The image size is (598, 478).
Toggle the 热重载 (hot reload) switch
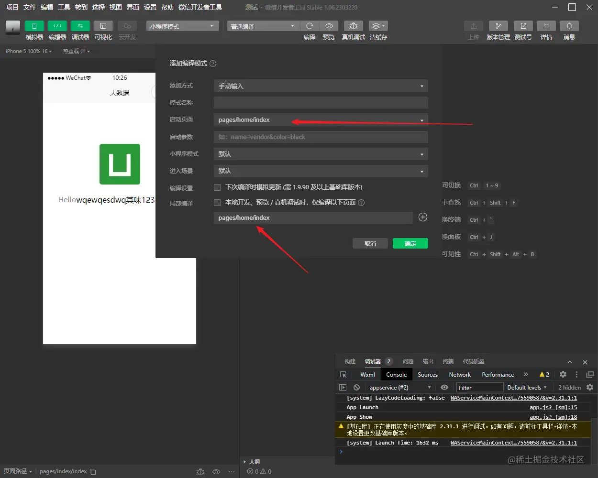click(76, 51)
